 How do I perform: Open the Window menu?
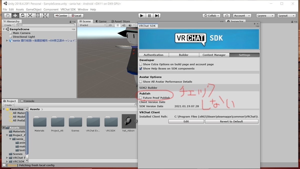(83, 10)
